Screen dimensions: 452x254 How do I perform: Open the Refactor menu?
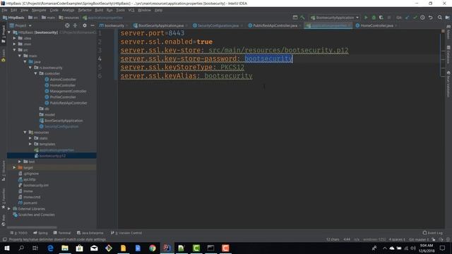click(85, 10)
